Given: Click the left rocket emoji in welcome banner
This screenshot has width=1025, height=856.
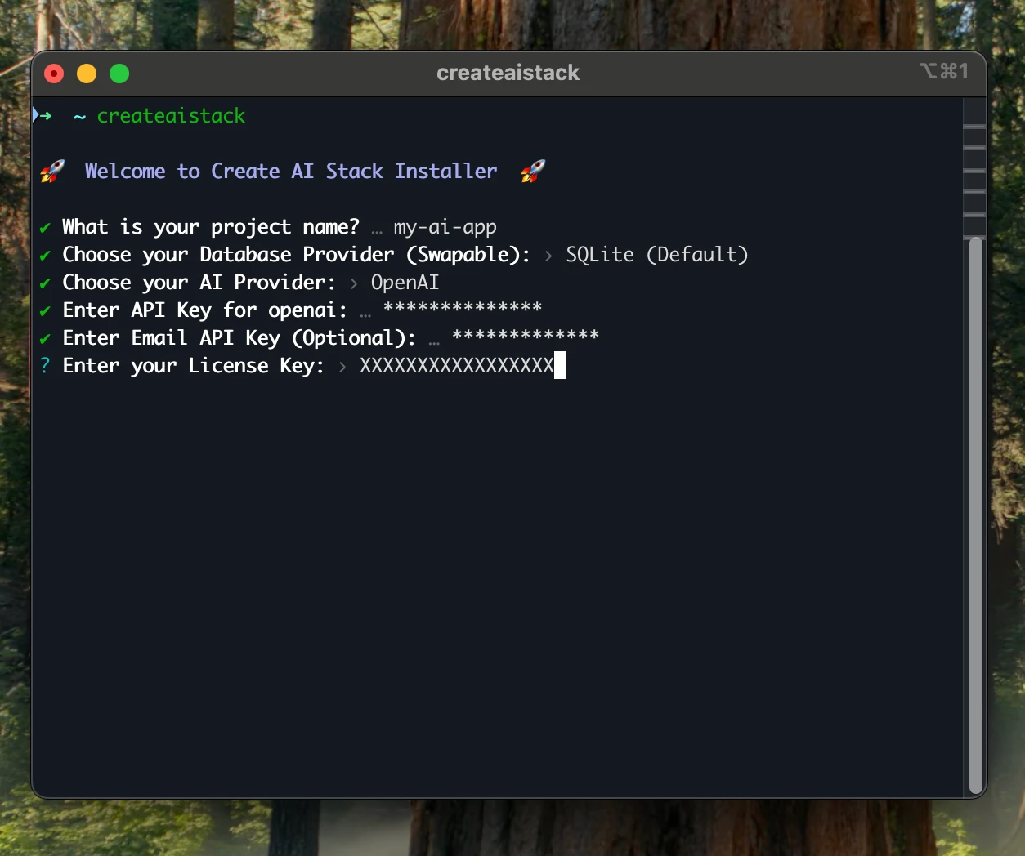Looking at the screenshot, I should pos(52,172).
